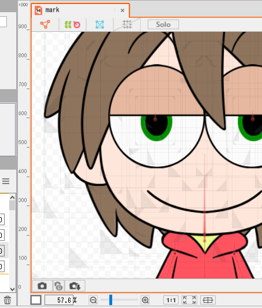Screen dimensions: 262x308
Task: Click the blue zoom slider handle
Action: (110, 300)
